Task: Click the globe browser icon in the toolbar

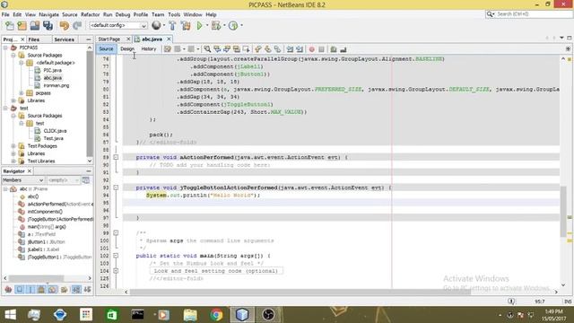Action: click(156, 25)
